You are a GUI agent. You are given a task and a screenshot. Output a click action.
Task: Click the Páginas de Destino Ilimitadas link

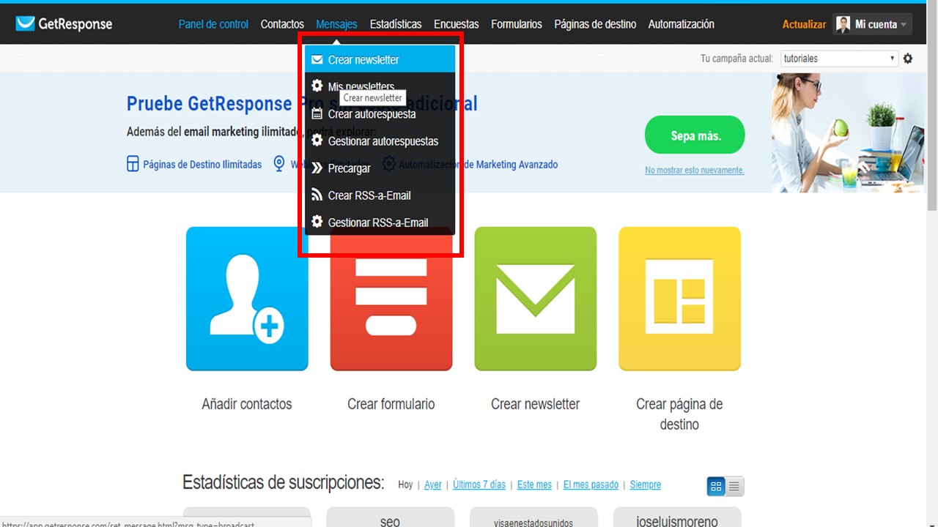pyautogui.click(x=202, y=165)
